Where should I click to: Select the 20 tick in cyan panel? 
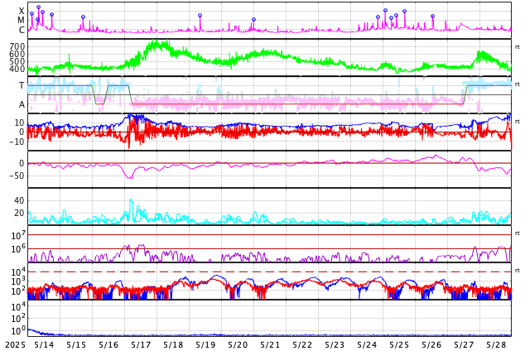click(19, 213)
